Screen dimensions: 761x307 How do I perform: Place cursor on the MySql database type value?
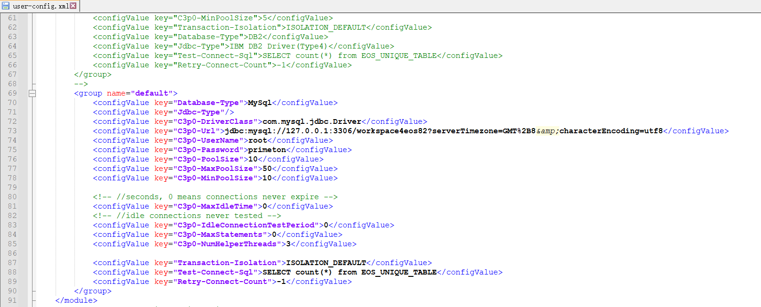[260, 103]
